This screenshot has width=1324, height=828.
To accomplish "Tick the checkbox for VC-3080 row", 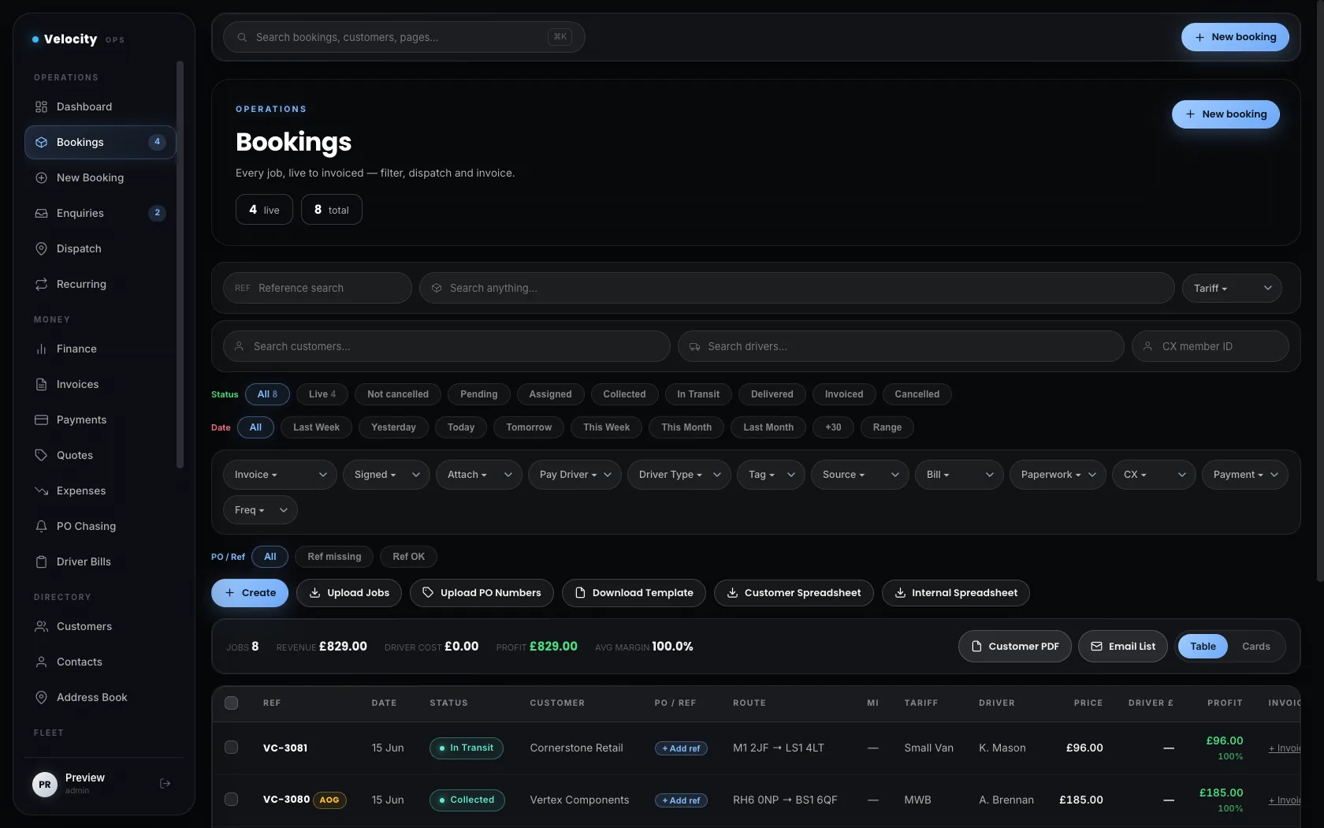I will 231,799.
